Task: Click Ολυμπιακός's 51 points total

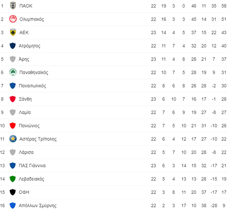Action: [x=224, y=19]
